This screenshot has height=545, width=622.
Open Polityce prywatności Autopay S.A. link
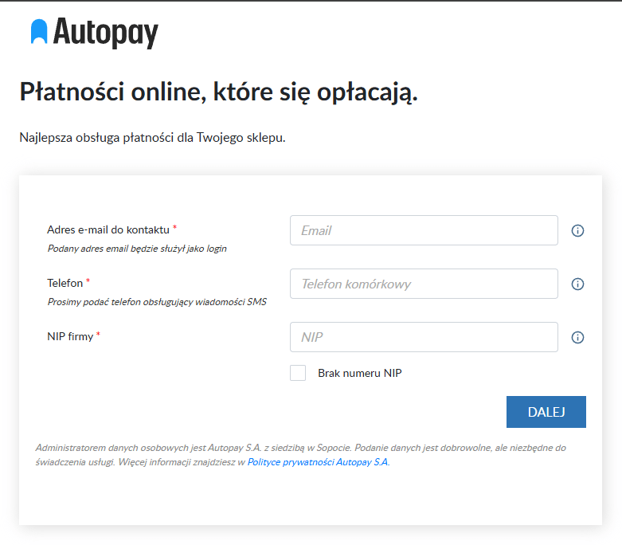click(x=318, y=462)
